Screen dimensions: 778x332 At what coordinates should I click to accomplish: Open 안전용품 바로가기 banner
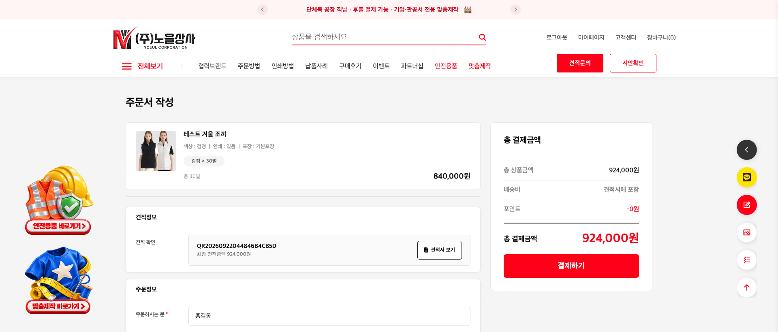(59, 200)
